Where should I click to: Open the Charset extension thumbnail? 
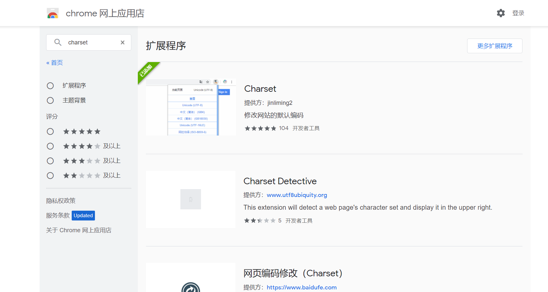tap(191, 107)
